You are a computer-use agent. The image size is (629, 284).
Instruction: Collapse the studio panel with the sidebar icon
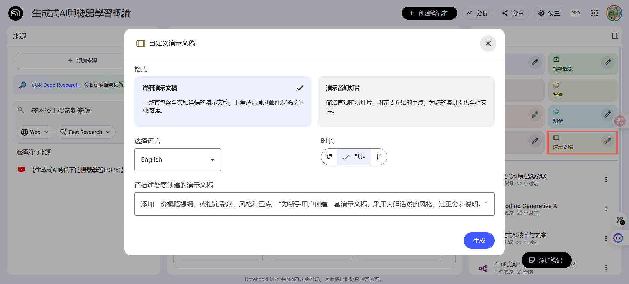point(615,36)
